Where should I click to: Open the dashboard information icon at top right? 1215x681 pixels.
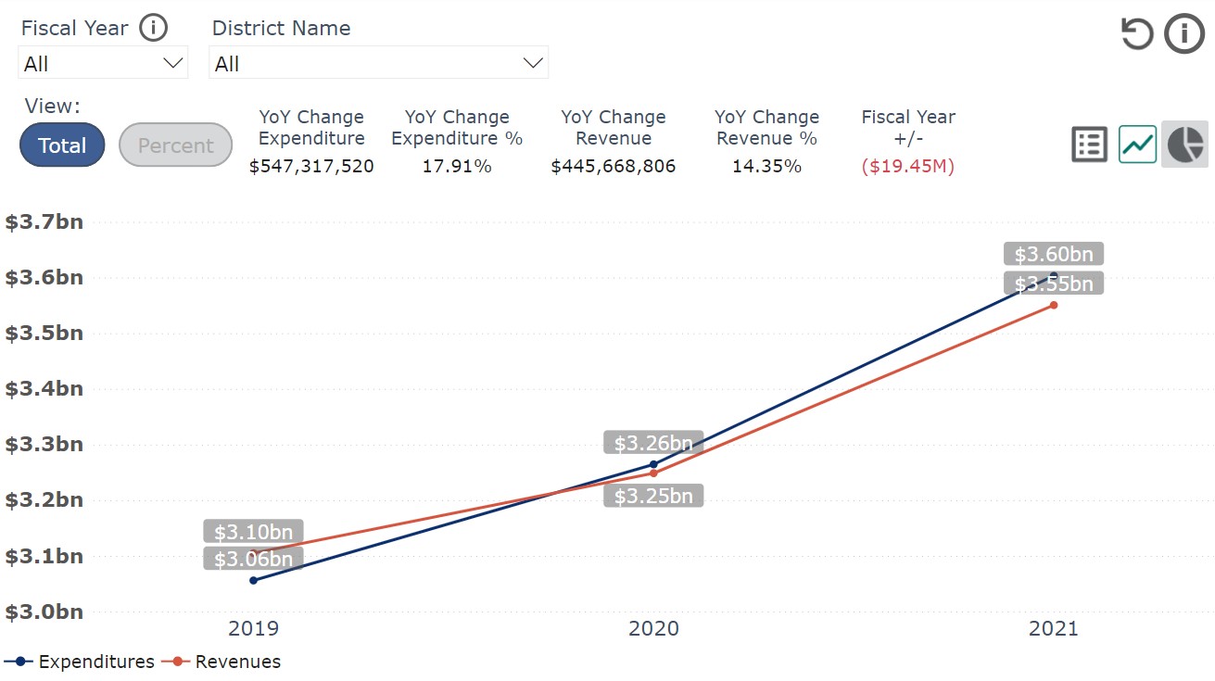[1184, 34]
